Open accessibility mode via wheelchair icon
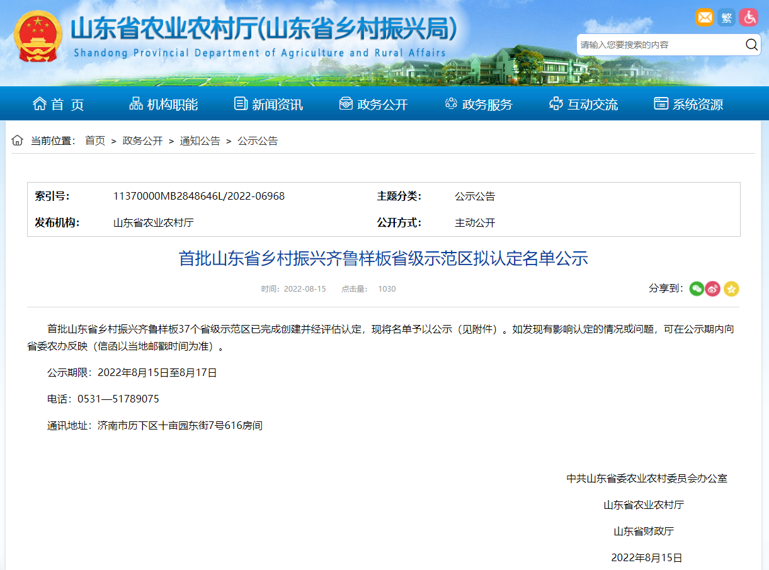The height and width of the screenshot is (570, 769). pos(748,17)
